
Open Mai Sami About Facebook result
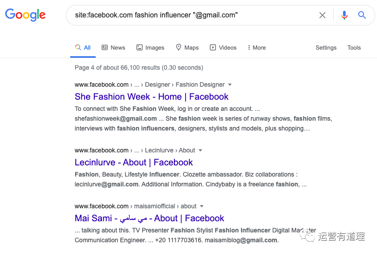click(149, 218)
